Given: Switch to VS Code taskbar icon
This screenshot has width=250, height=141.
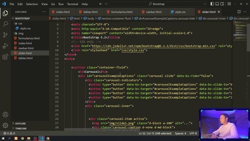Looking at the screenshot, I should click(41, 138).
